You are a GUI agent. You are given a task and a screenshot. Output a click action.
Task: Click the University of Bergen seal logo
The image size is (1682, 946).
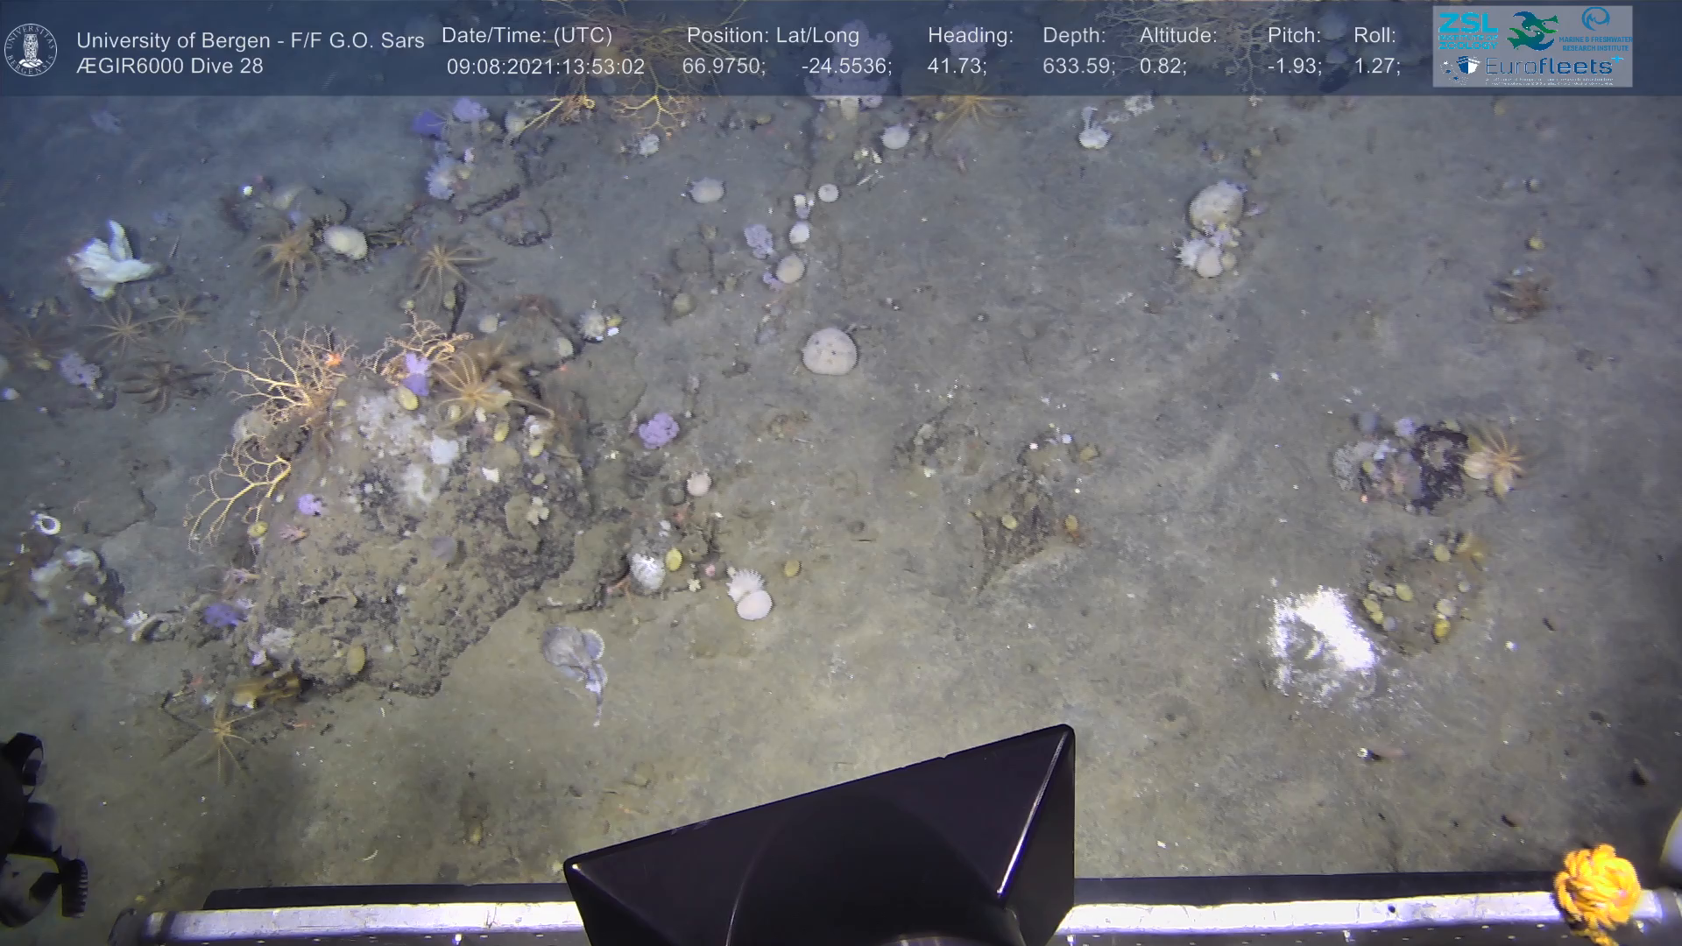(x=31, y=50)
